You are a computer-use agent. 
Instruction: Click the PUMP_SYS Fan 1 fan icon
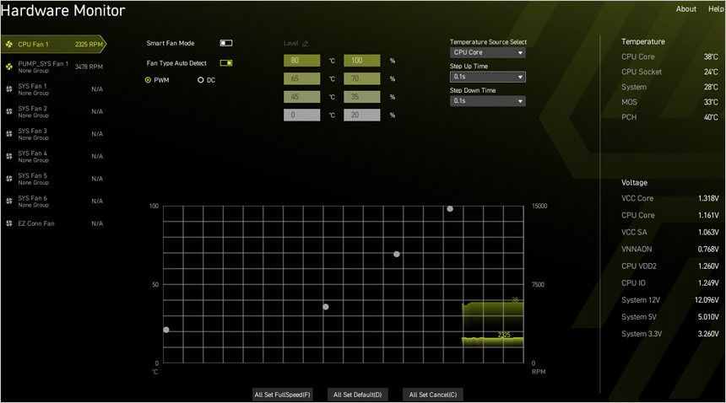click(x=9, y=66)
